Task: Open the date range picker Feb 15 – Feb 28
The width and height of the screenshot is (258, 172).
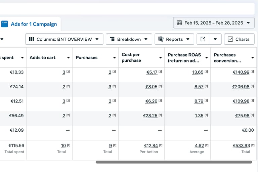Action: point(214,23)
